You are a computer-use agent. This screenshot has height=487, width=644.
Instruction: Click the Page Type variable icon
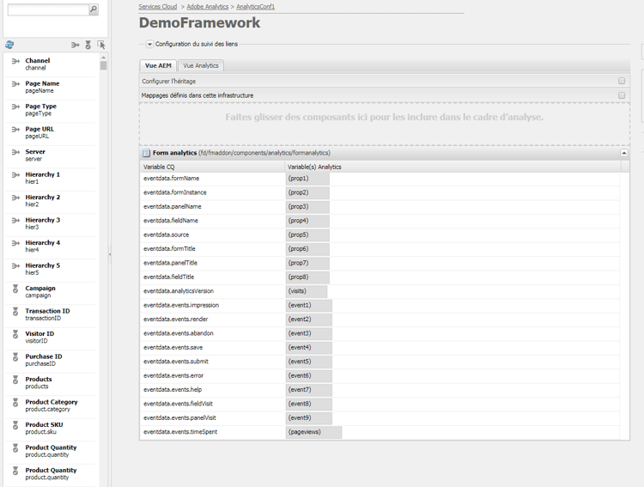pos(15,107)
